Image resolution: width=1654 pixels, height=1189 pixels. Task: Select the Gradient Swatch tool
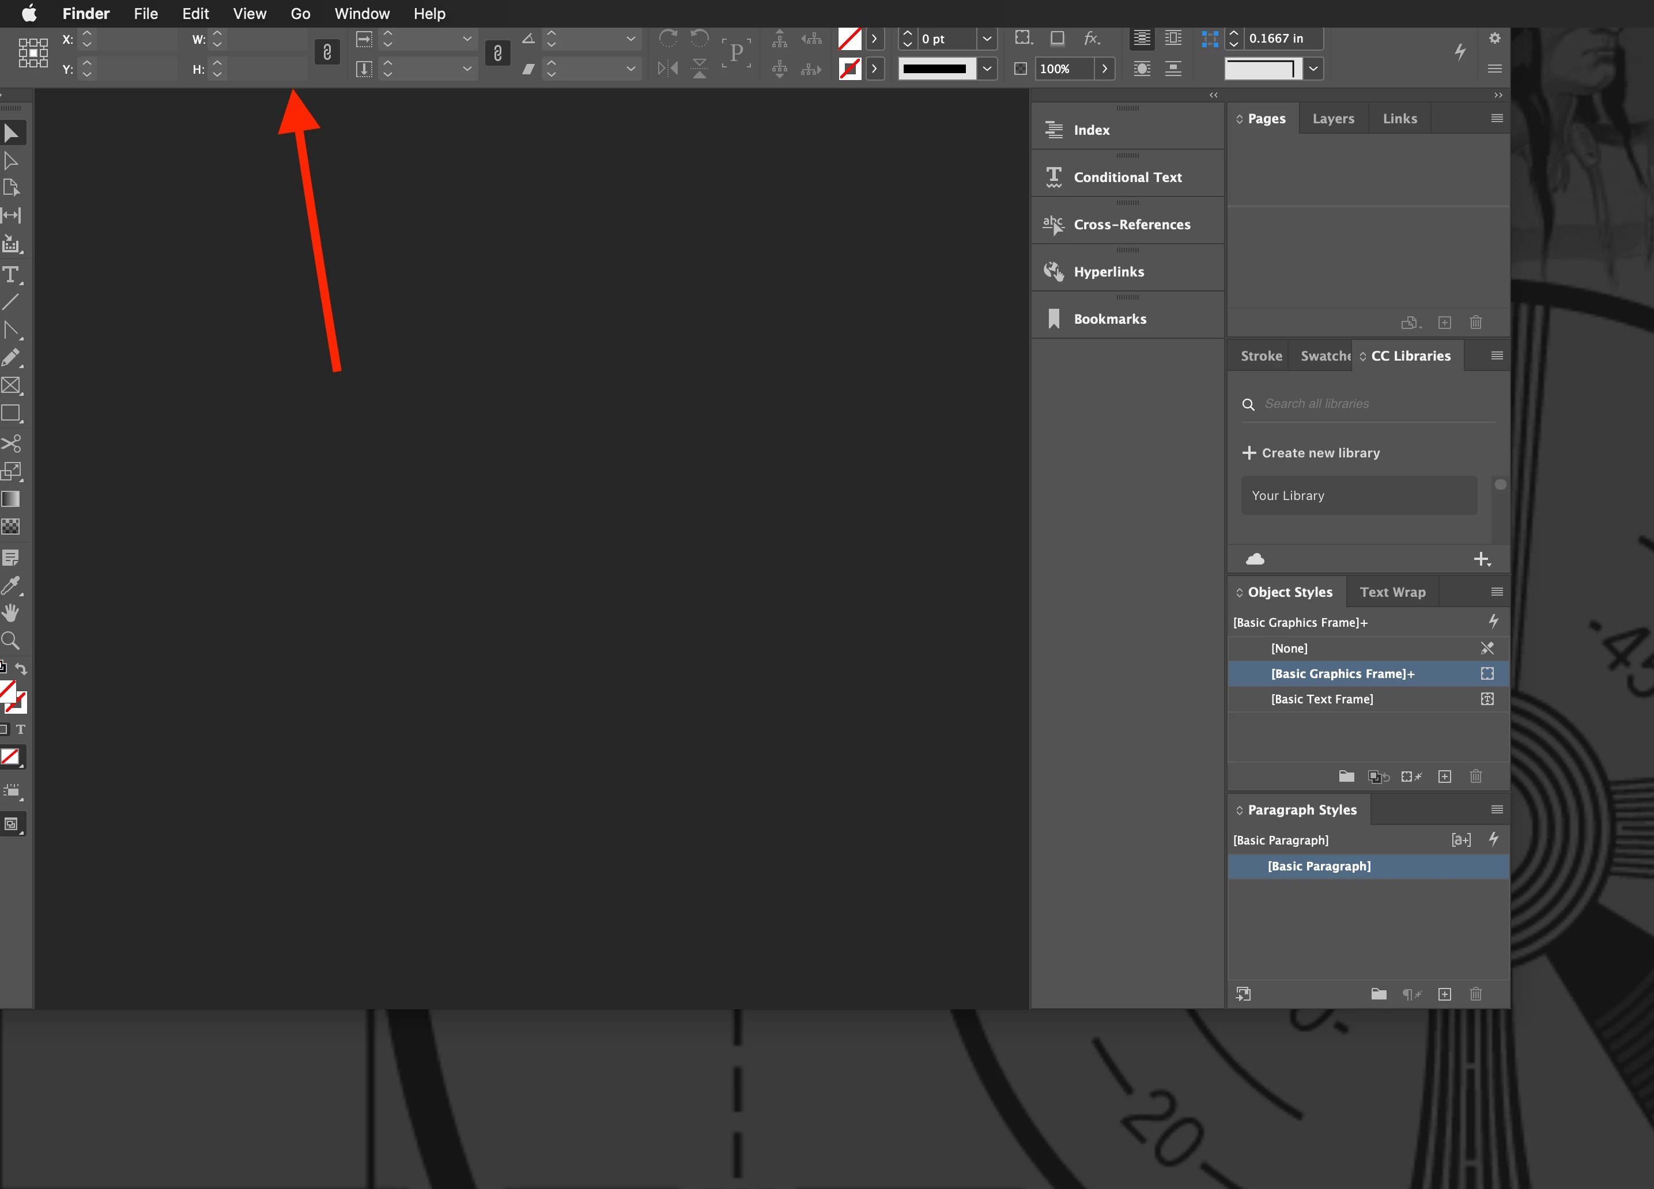point(11,499)
